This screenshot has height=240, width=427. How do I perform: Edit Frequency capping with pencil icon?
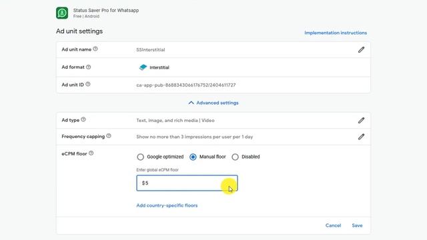pos(361,137)
